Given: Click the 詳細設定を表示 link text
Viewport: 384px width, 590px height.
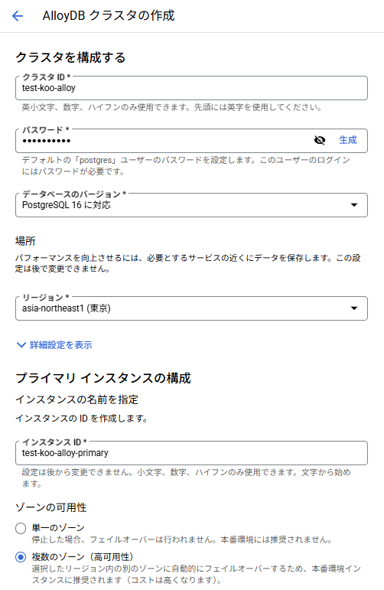Looking at the screenshot, I should tap(61, 345).
